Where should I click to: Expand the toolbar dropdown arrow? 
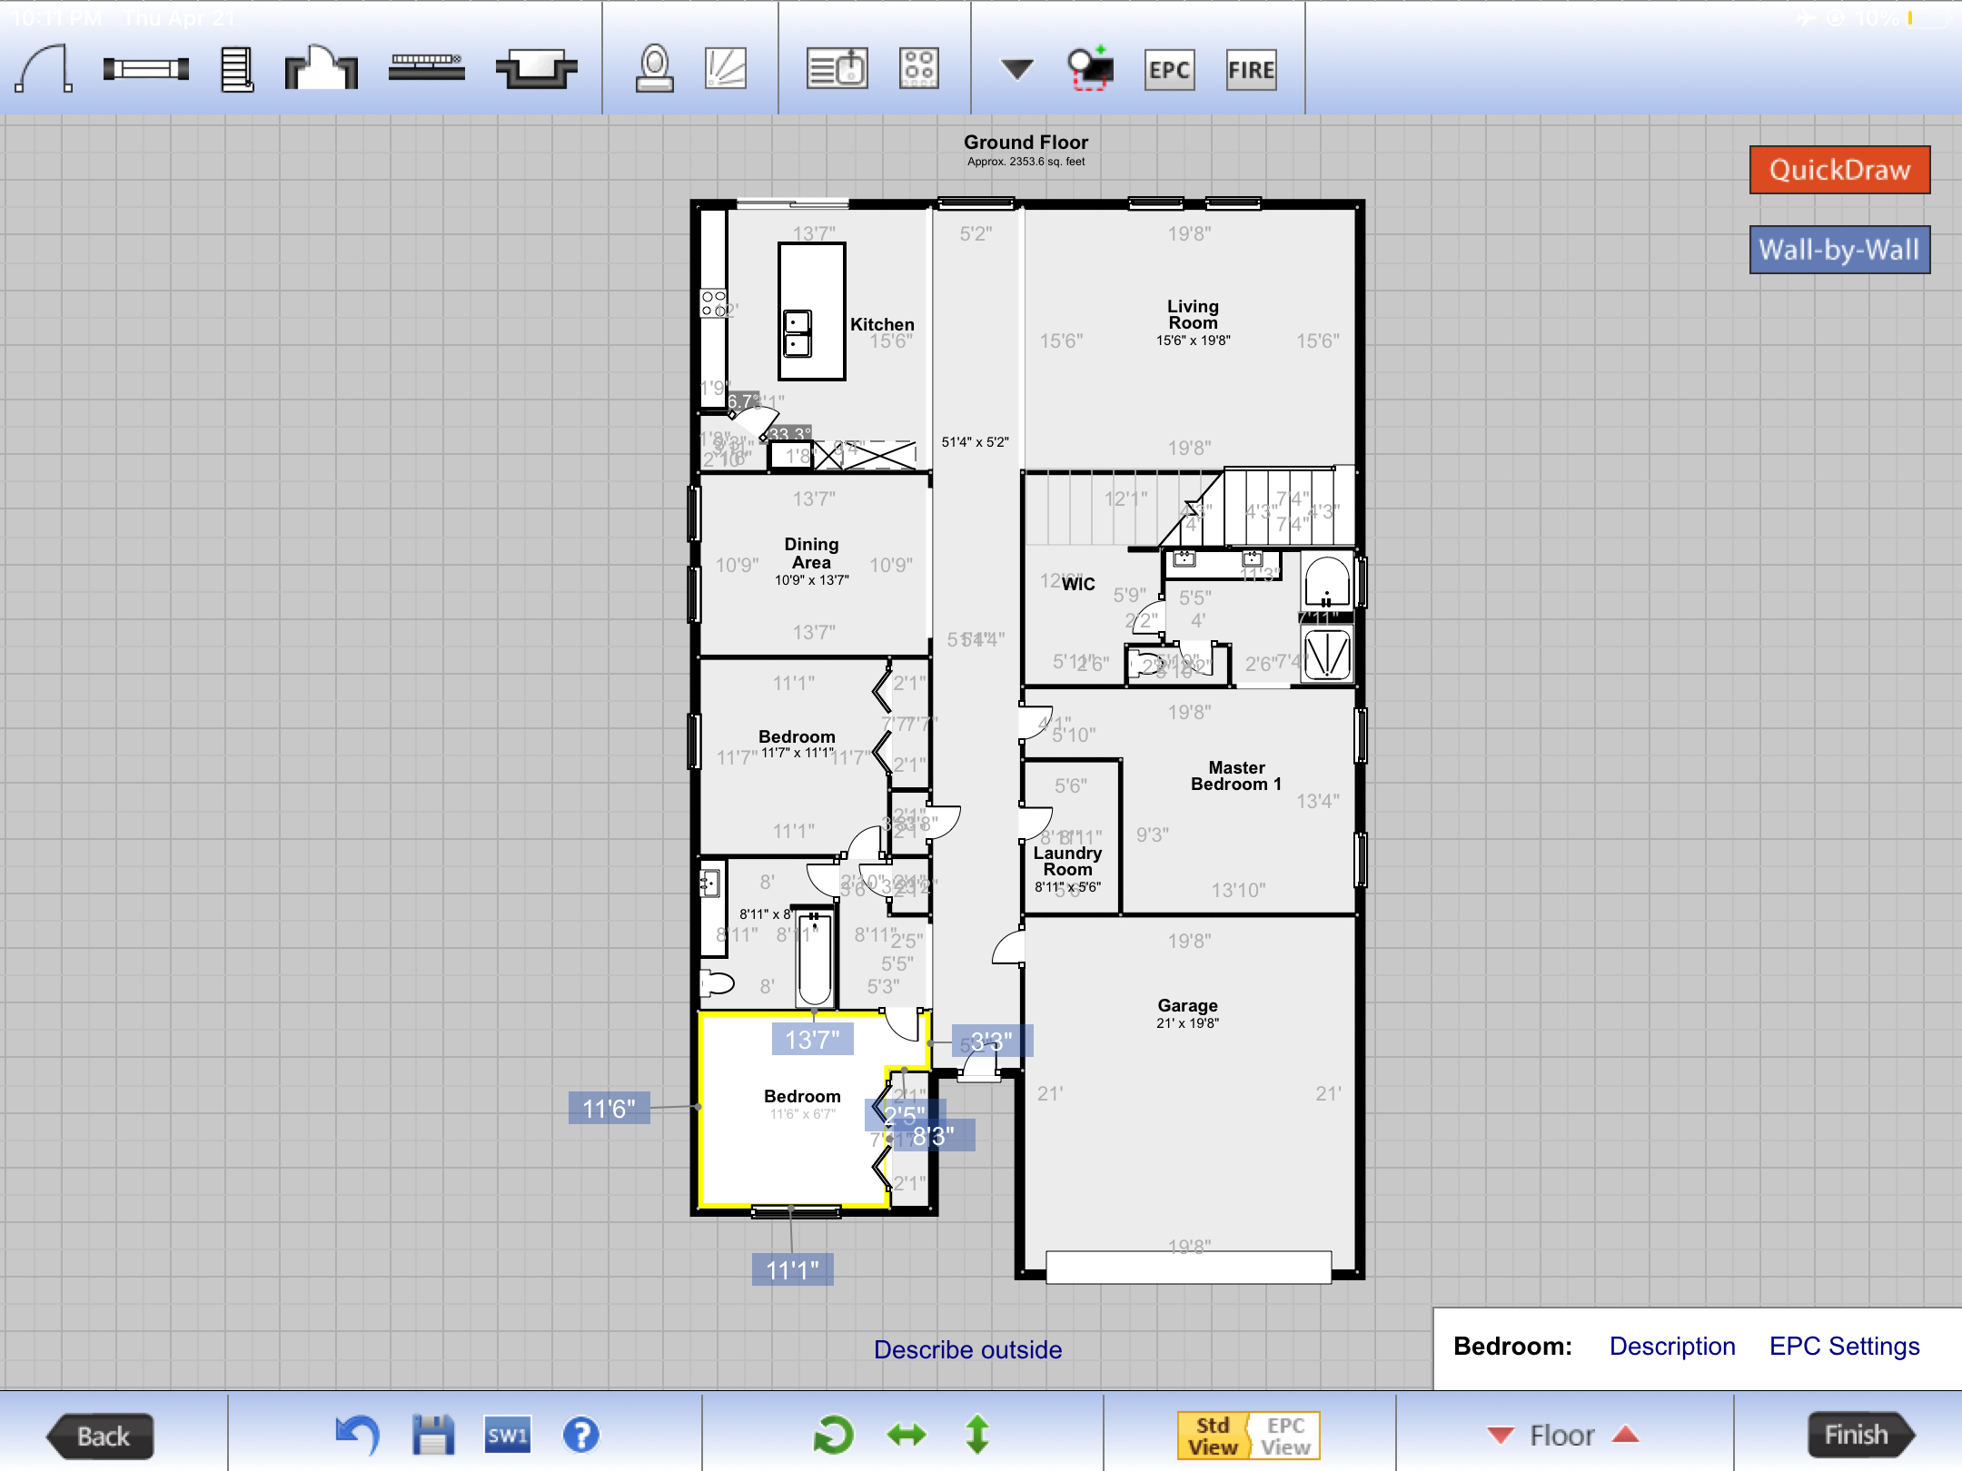pos(1016,69)
